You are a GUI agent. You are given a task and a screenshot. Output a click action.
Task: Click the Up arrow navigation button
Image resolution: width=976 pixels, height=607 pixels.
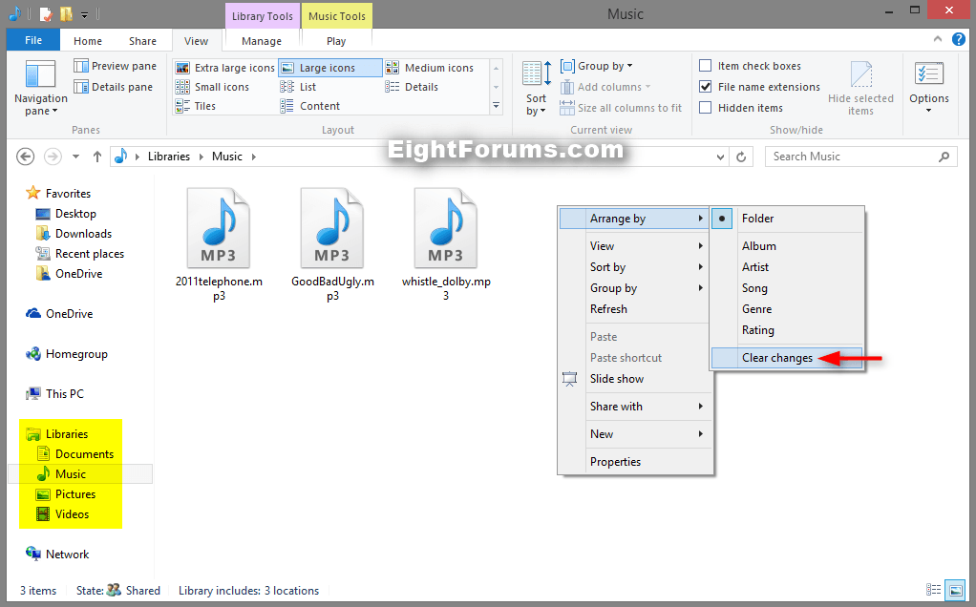tap(96, 157)
